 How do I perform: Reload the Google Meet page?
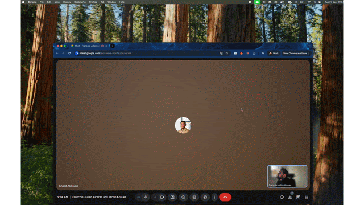(69, 53)
